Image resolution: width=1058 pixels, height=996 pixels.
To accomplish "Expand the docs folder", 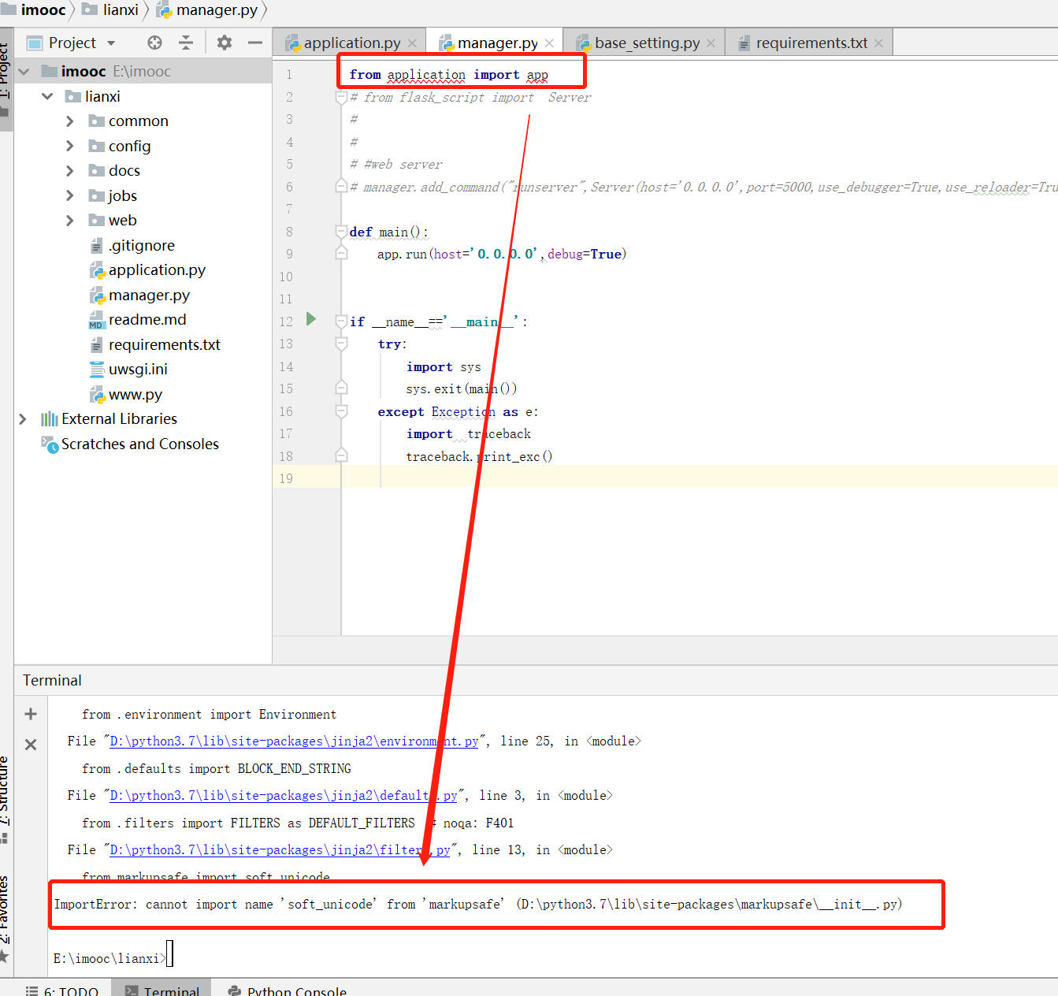I will pos(70,171).
